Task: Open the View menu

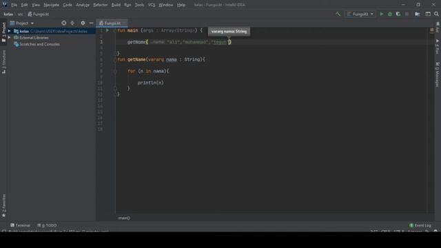Action: pos(36,5)
